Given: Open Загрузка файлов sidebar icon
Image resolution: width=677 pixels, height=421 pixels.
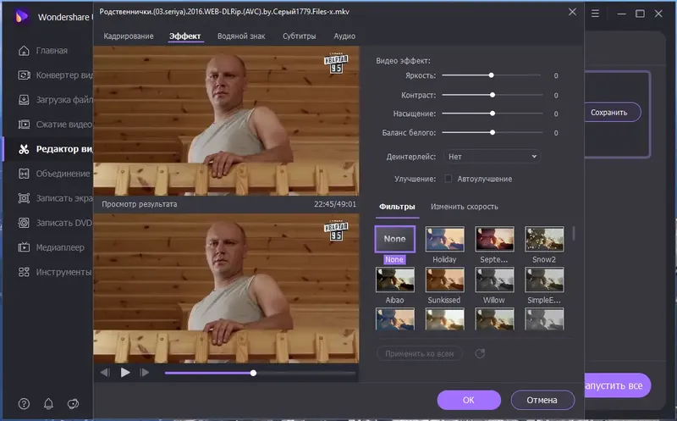Looking at the screenshot, I should tap(24, 100).
